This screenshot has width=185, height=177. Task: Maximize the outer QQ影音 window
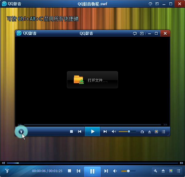171,4
